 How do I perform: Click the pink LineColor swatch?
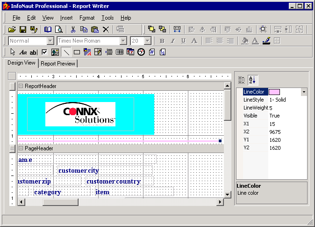(x=274, y=92)
